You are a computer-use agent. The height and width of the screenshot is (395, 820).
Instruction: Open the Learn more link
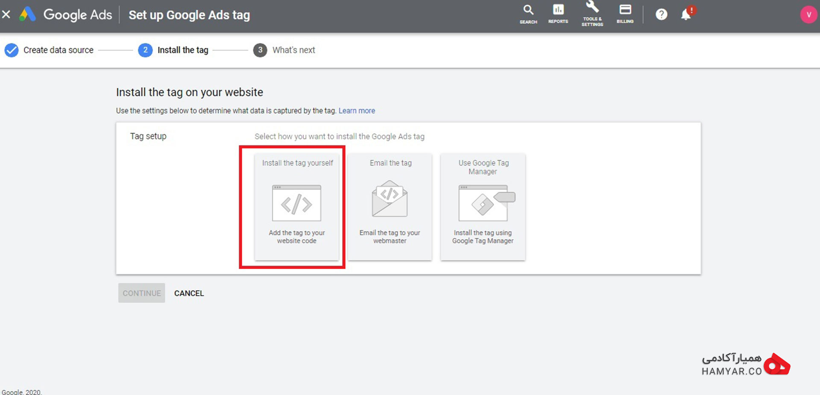point(357,111)
